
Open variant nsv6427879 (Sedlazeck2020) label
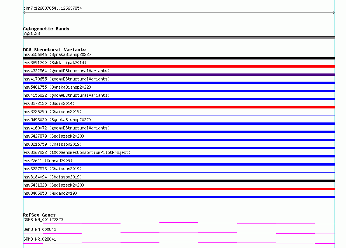pos(54,136)
